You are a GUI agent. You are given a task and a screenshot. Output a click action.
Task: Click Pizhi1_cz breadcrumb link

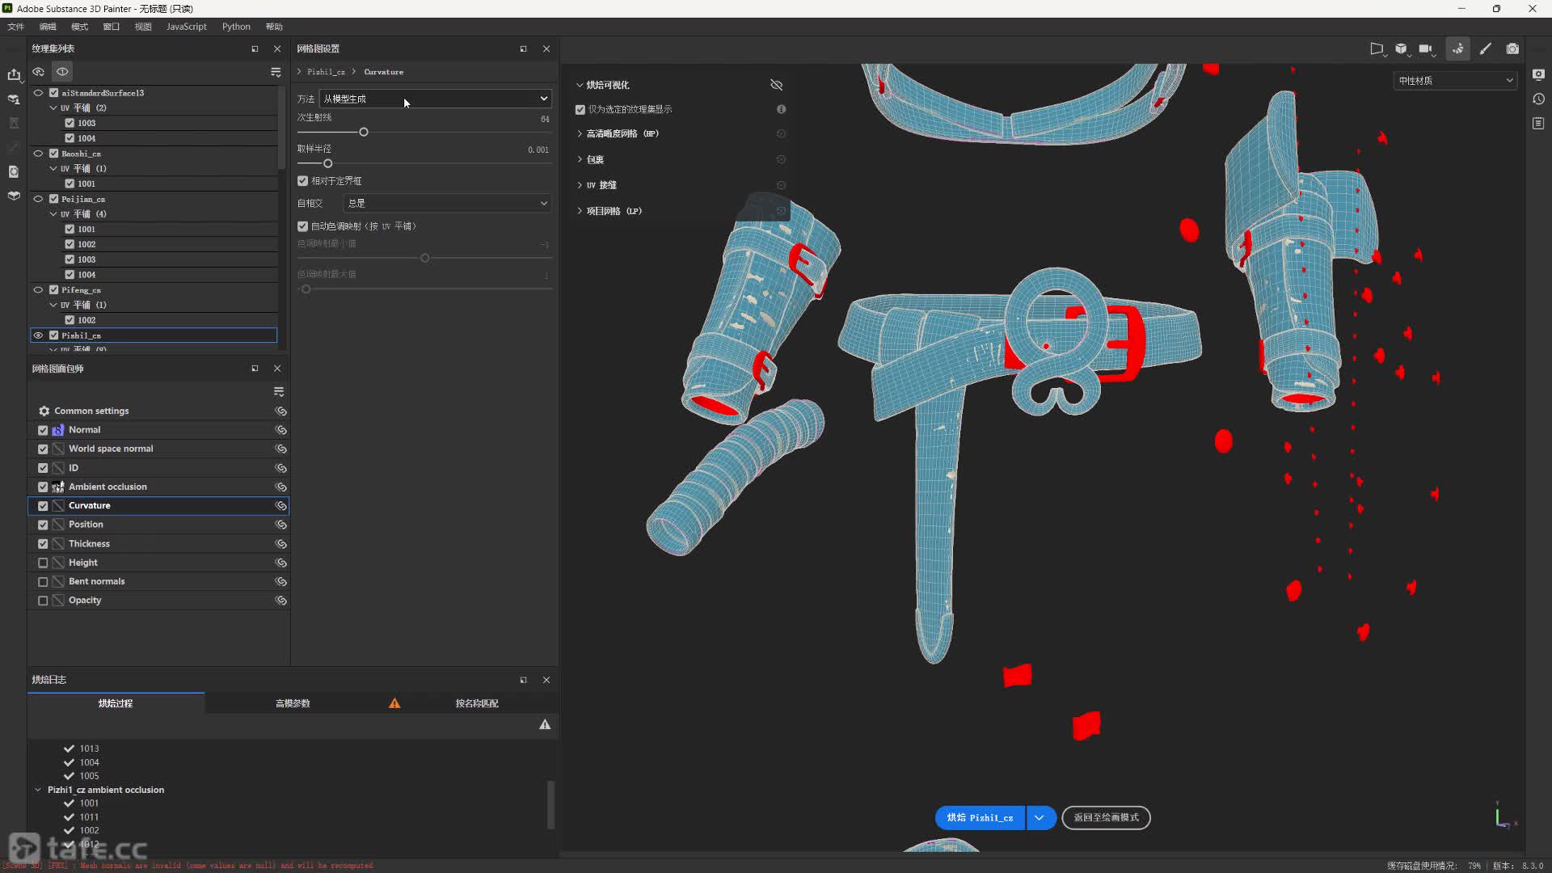326,72
